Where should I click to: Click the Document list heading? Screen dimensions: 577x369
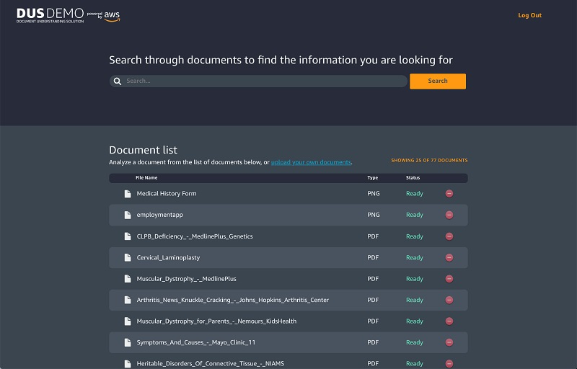tap(143, 150)
